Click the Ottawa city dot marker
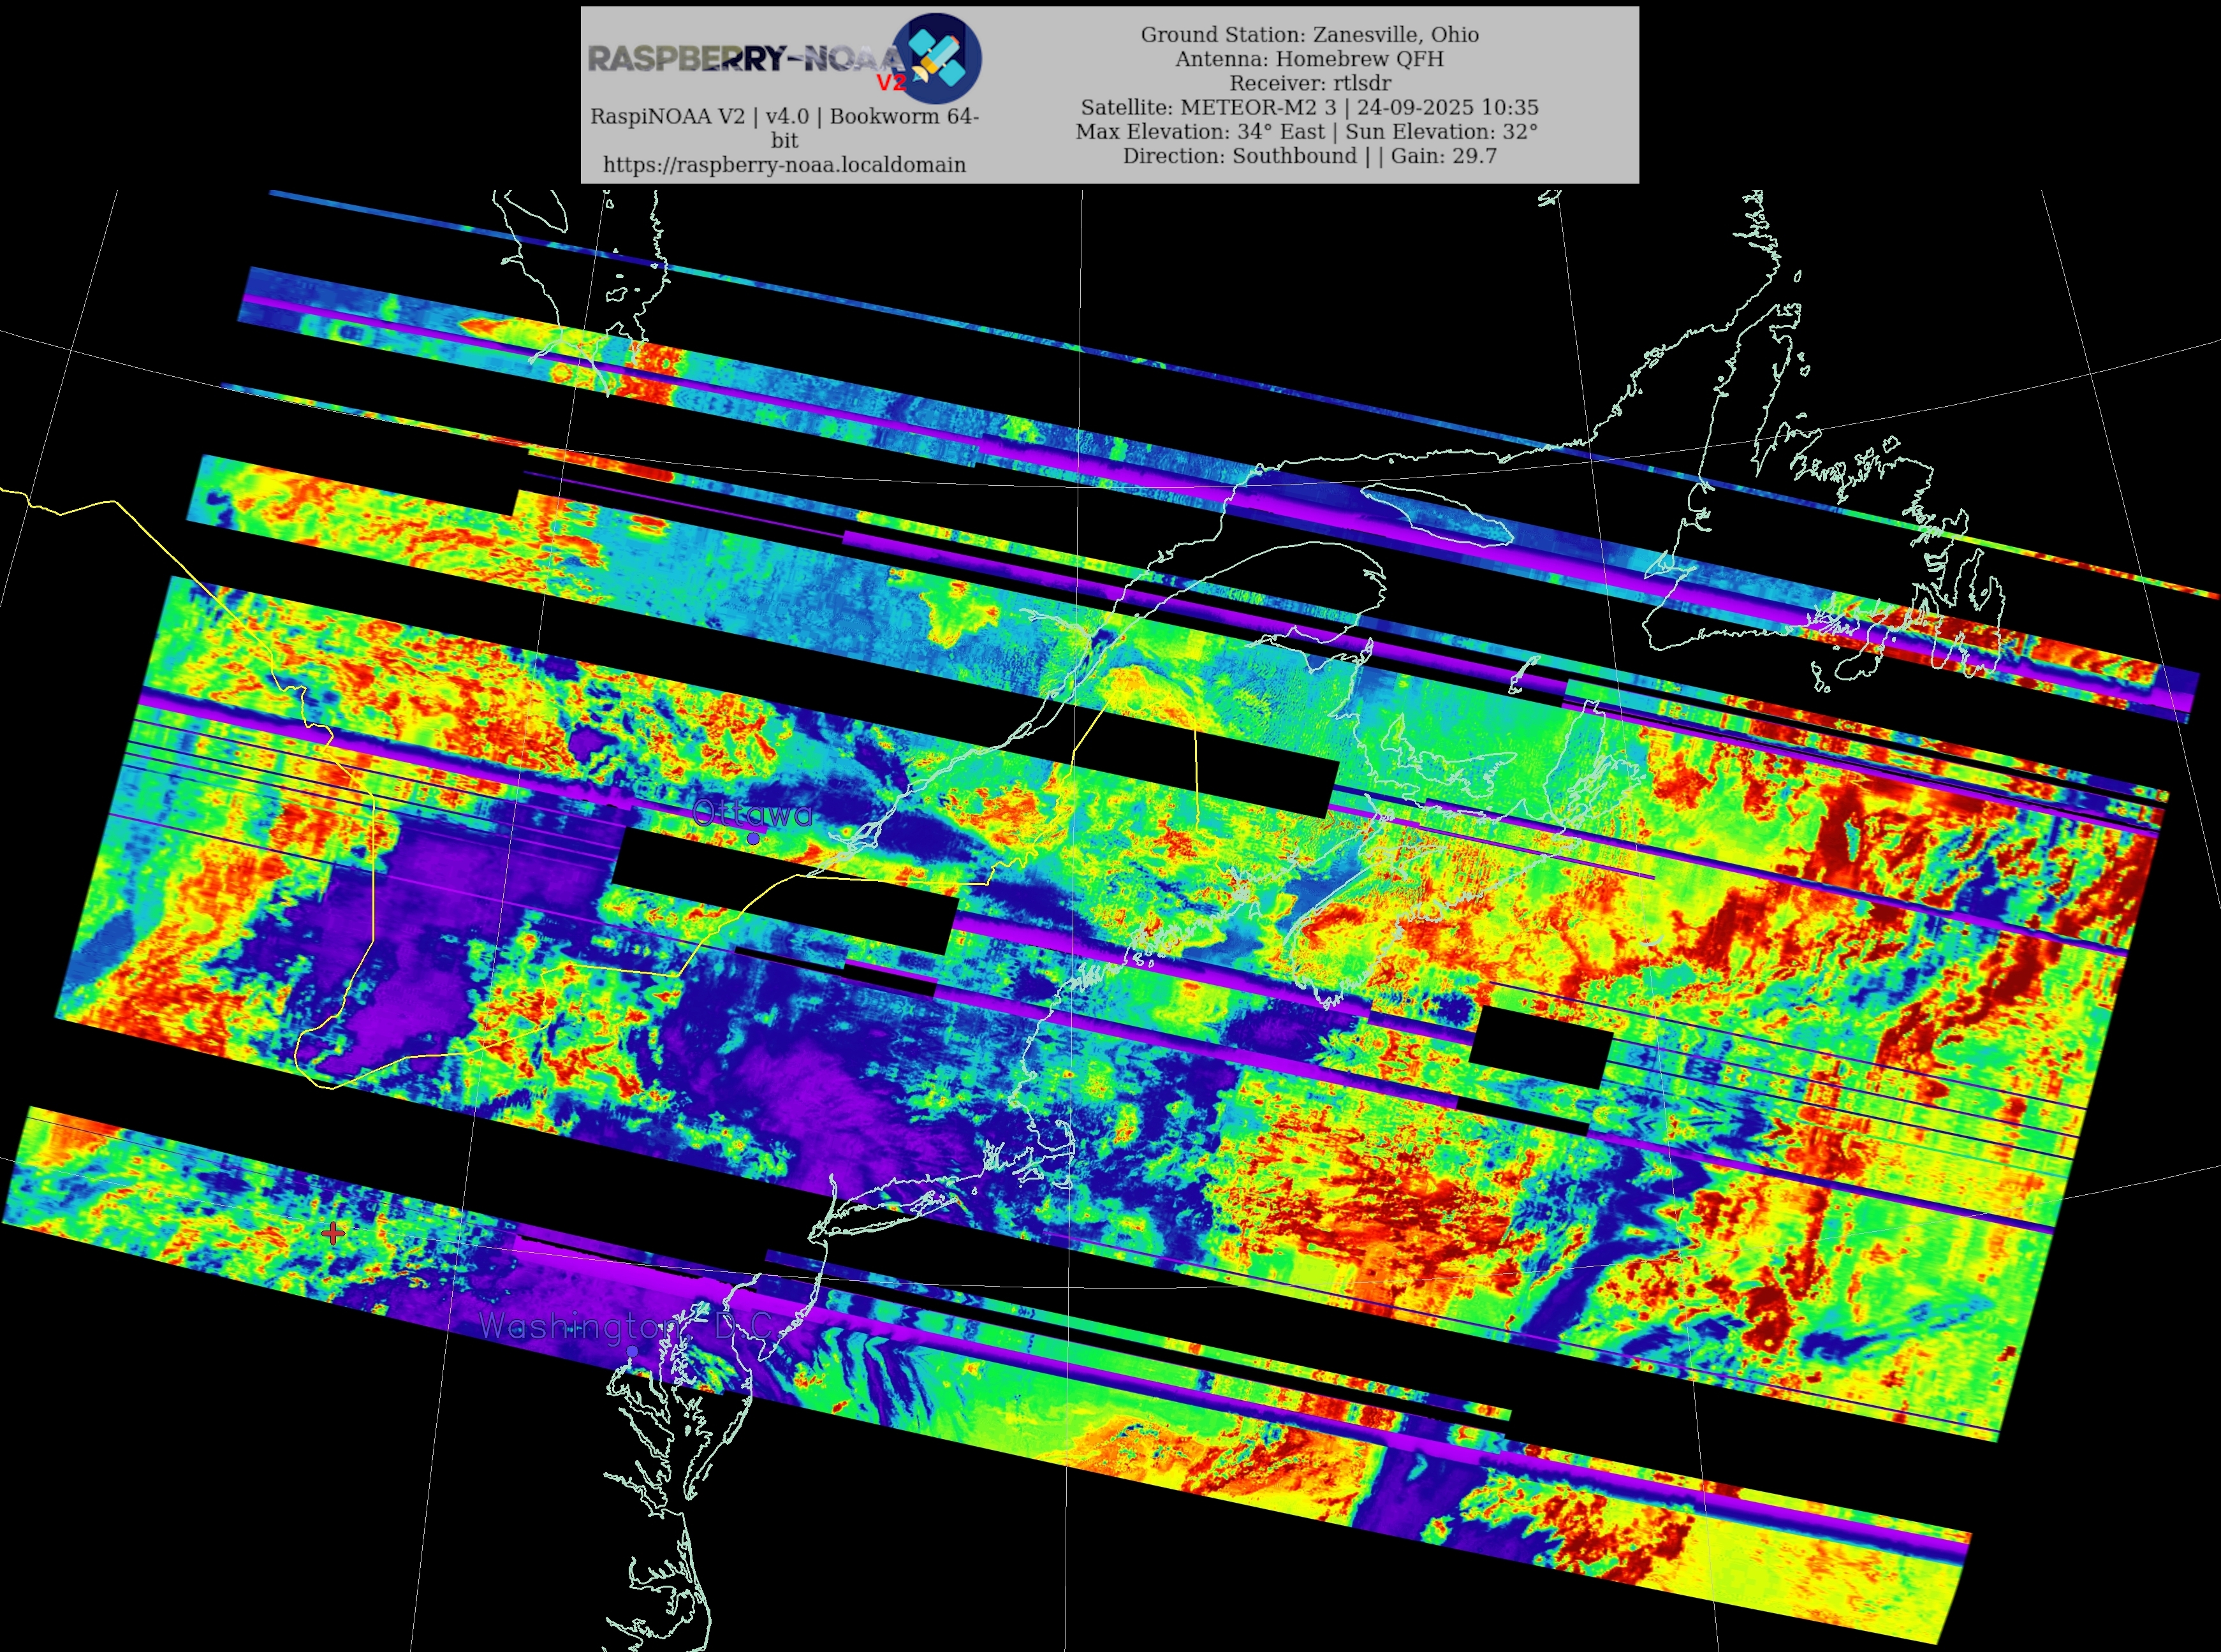 tap(753, 839)
